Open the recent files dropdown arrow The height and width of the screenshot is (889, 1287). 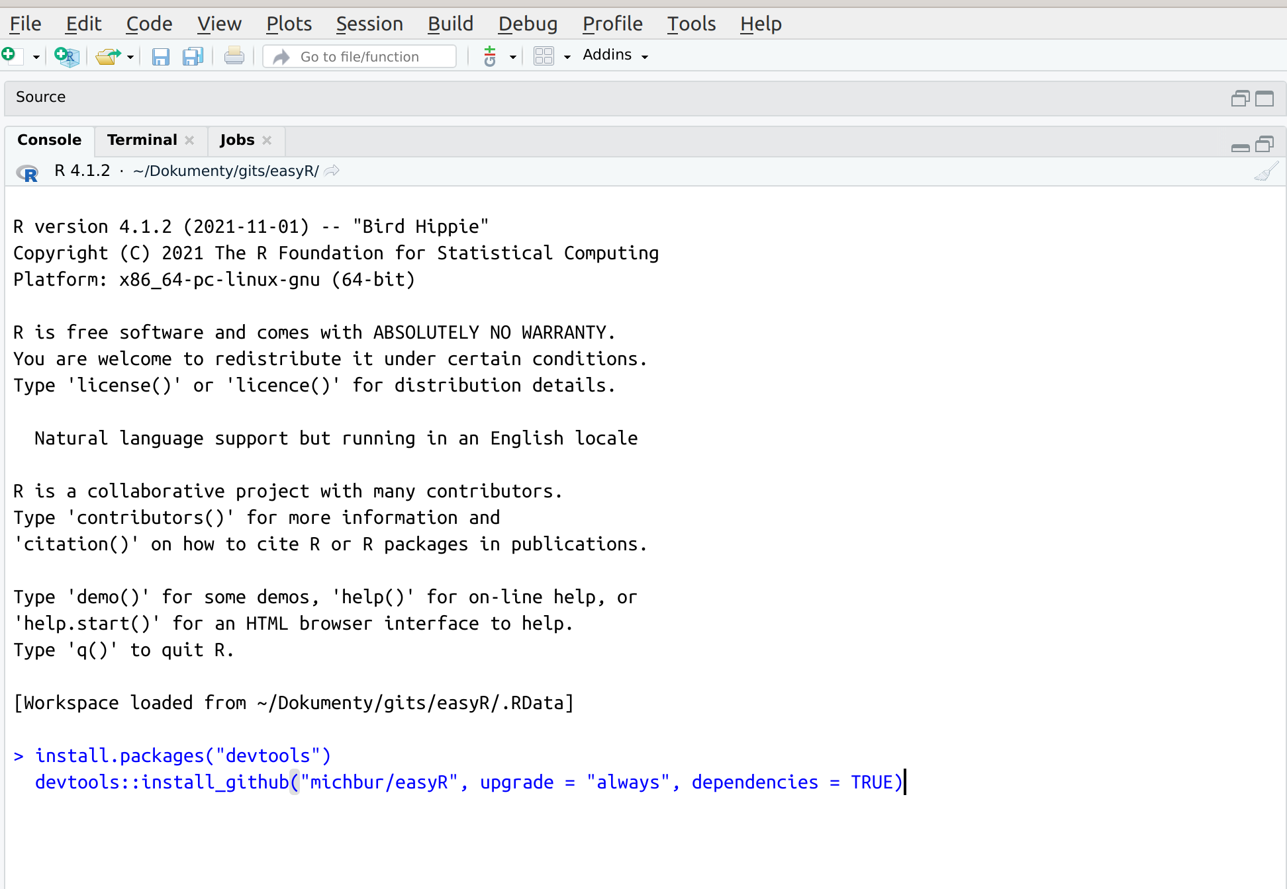(130, 57)
